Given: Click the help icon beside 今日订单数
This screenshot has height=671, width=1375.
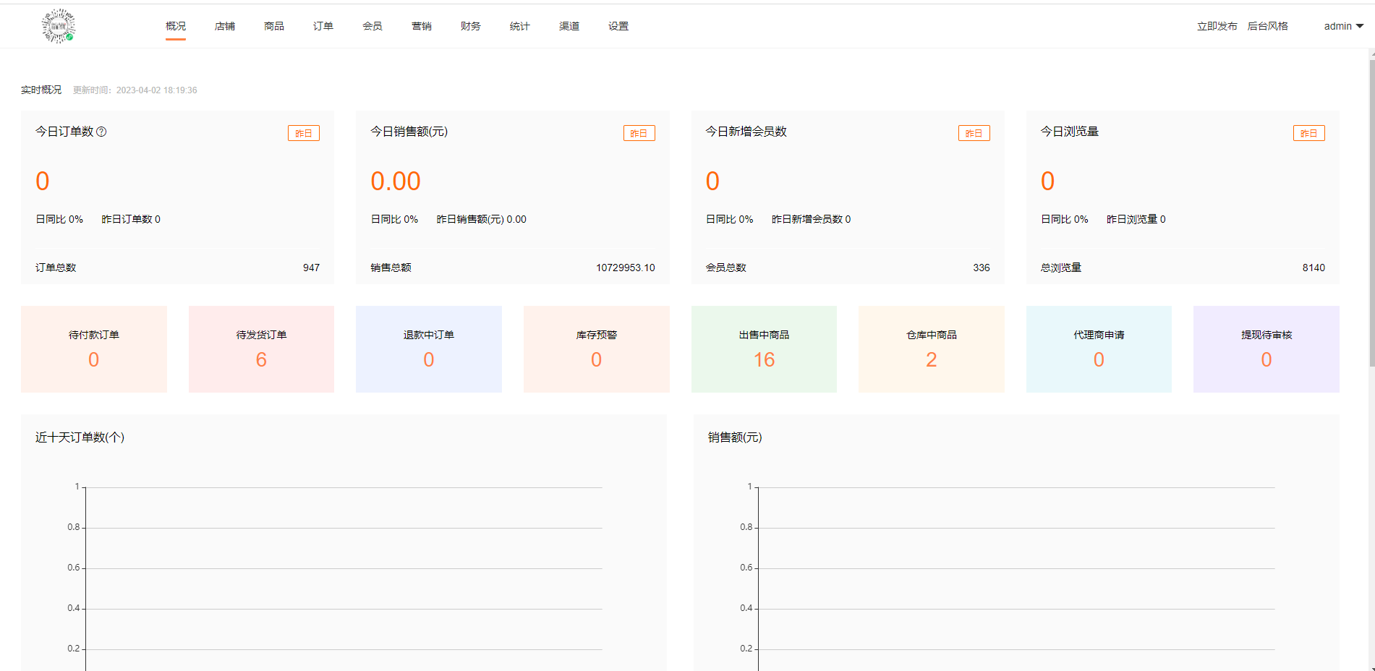Looking at the screenshot, I should (101, 132).
